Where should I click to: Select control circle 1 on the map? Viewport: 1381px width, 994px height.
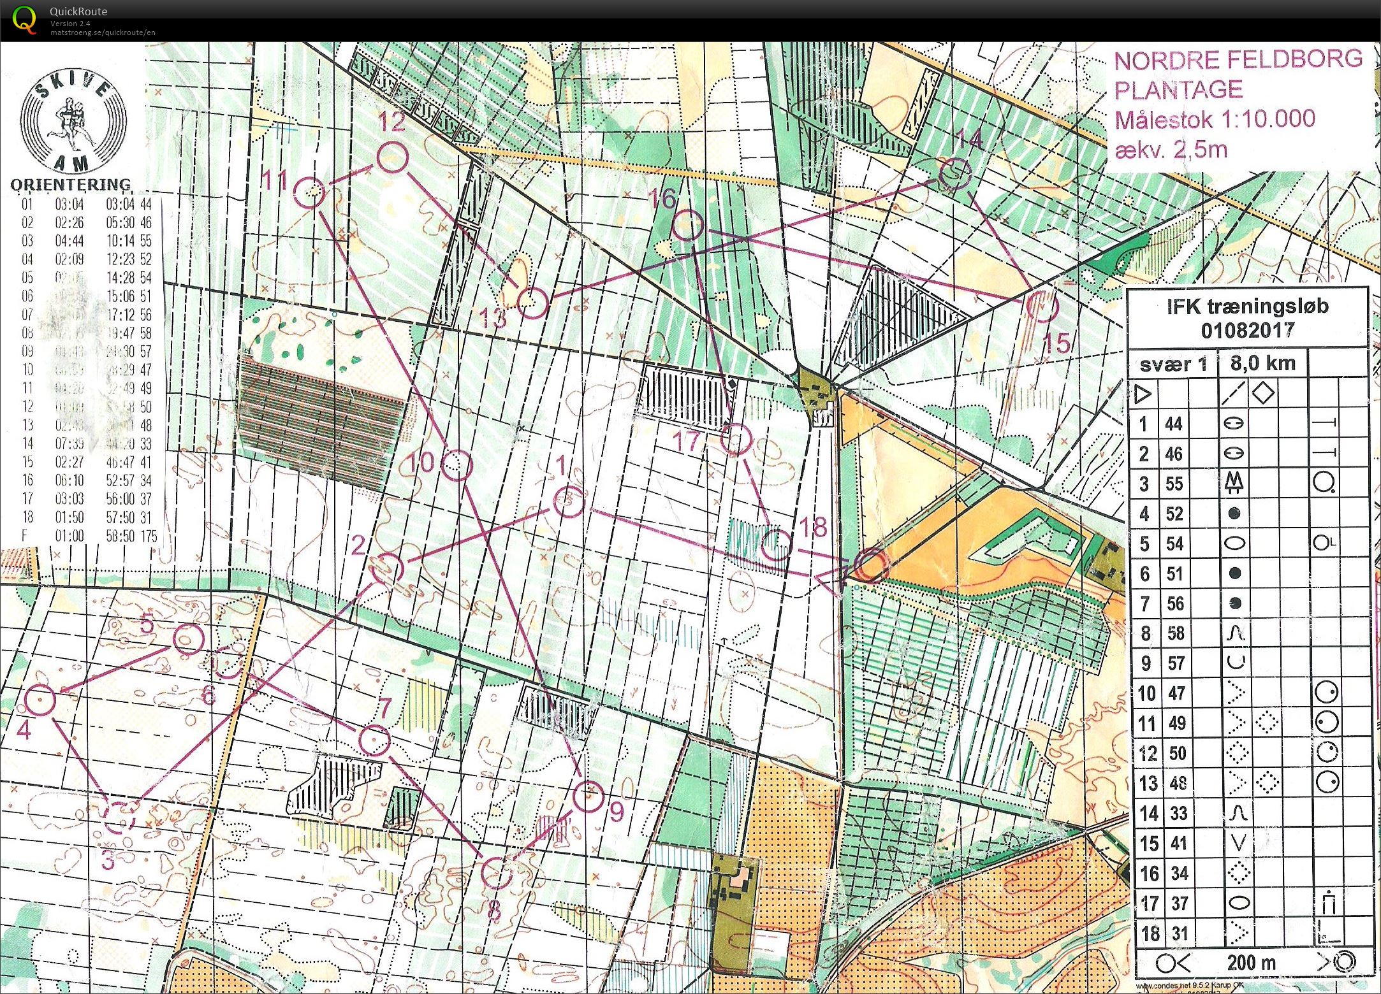568,502
